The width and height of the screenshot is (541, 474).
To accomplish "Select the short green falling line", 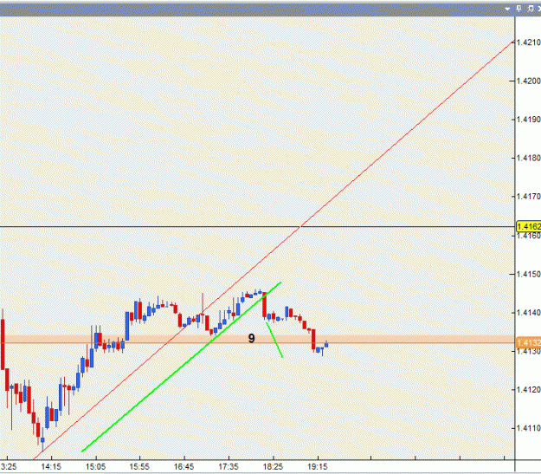I will tap(274, 340).
